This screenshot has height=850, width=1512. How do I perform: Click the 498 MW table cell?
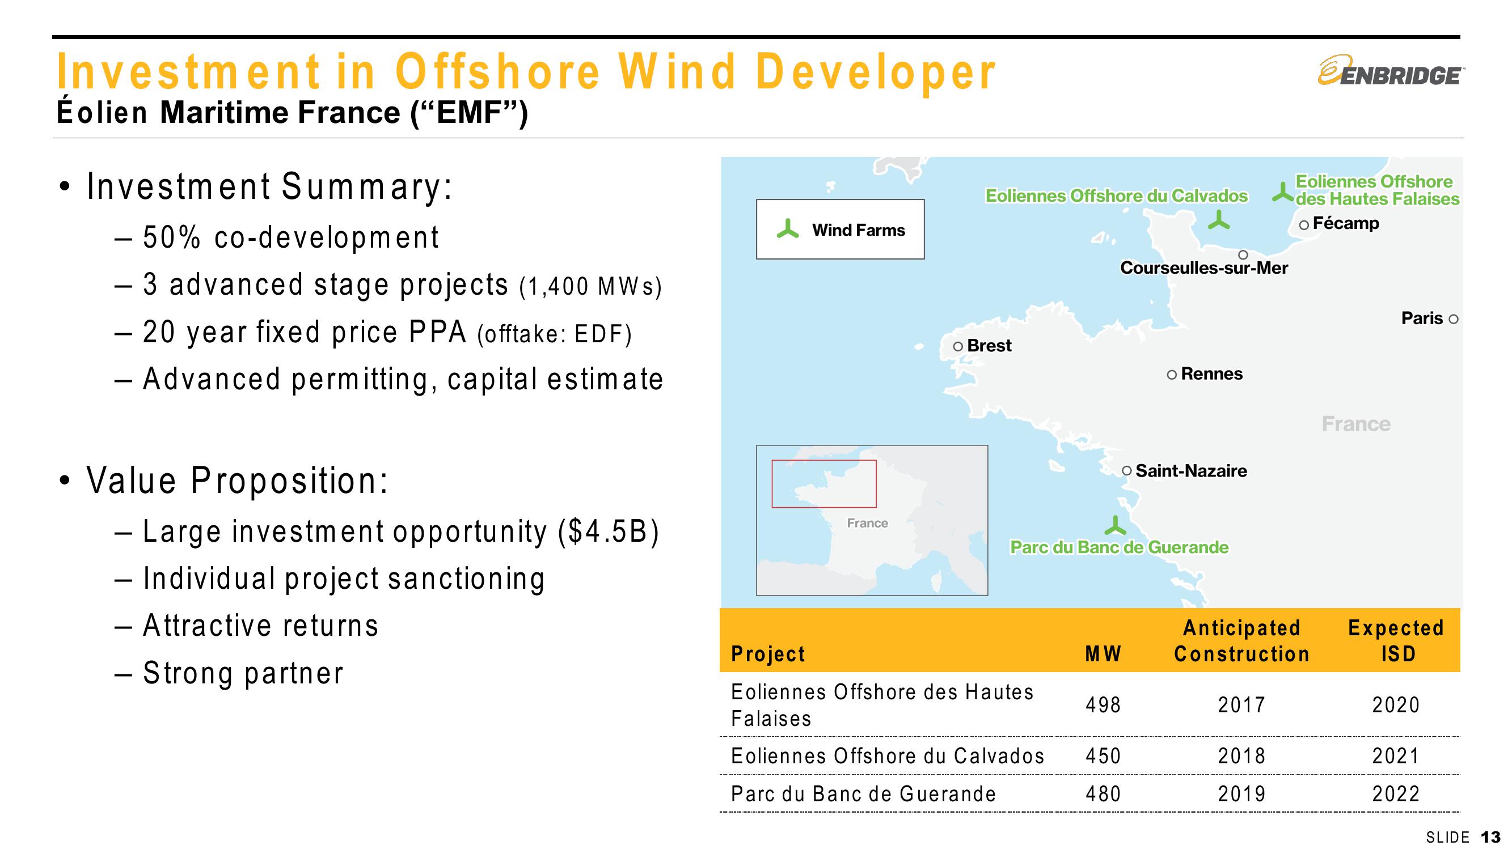click(1103, 705)
